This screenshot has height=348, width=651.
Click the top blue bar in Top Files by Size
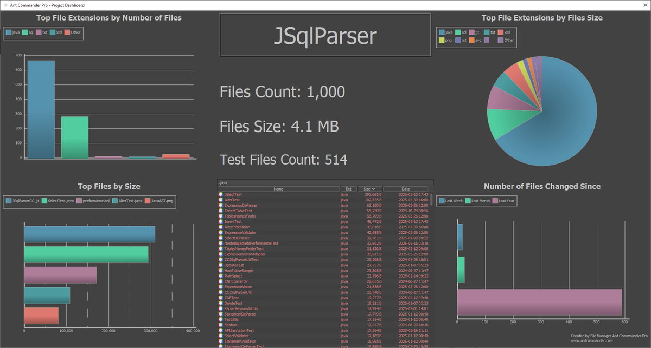(90, 234)
